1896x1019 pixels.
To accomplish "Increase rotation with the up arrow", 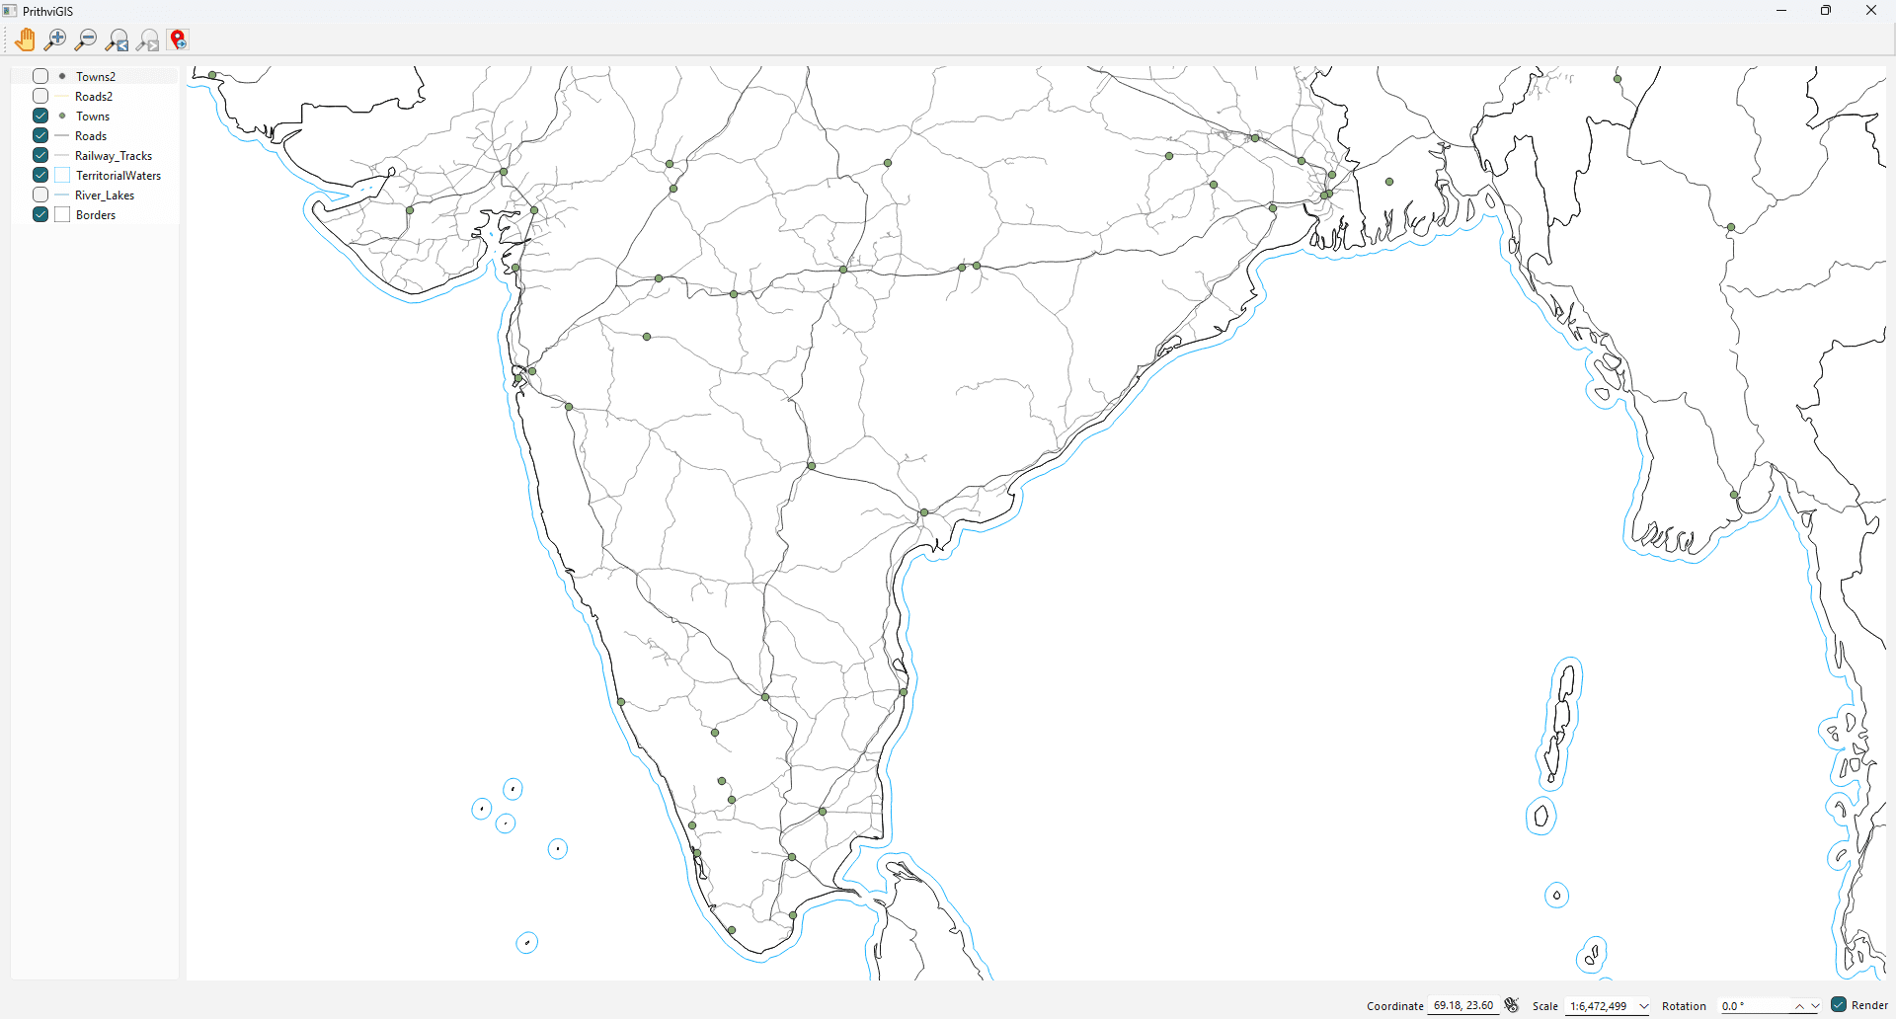I will coord(1799,1006).
